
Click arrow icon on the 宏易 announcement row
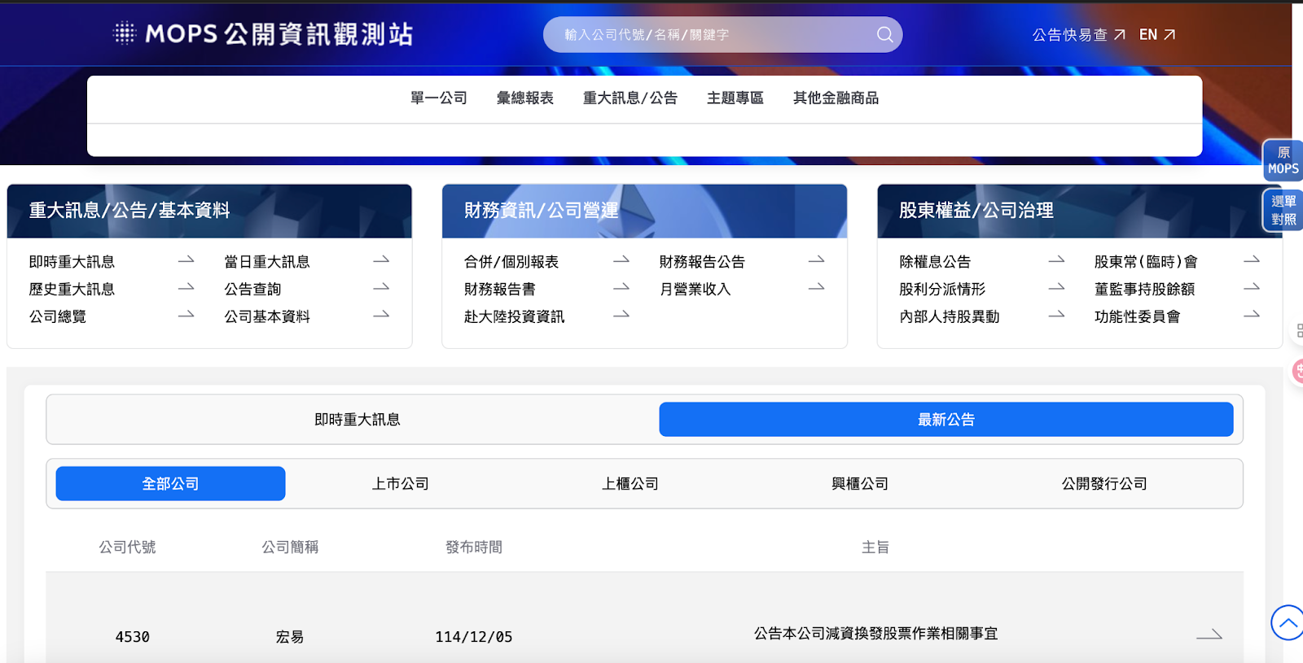(1209, 635)
